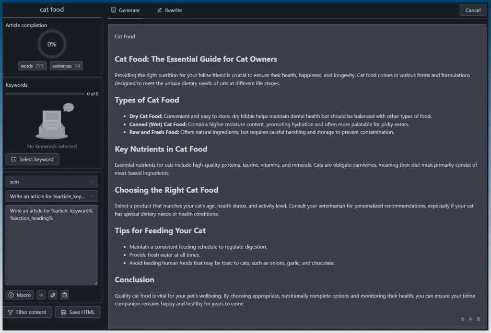
Task: Click the 'Types of Cat Food' heading
Action: point(147,100)
